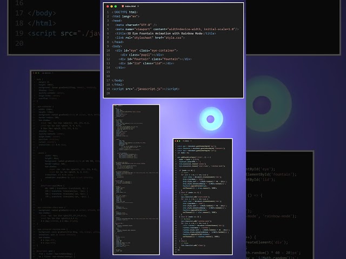Click the yellow minimize dot of the HTML window

click(112, 6)
